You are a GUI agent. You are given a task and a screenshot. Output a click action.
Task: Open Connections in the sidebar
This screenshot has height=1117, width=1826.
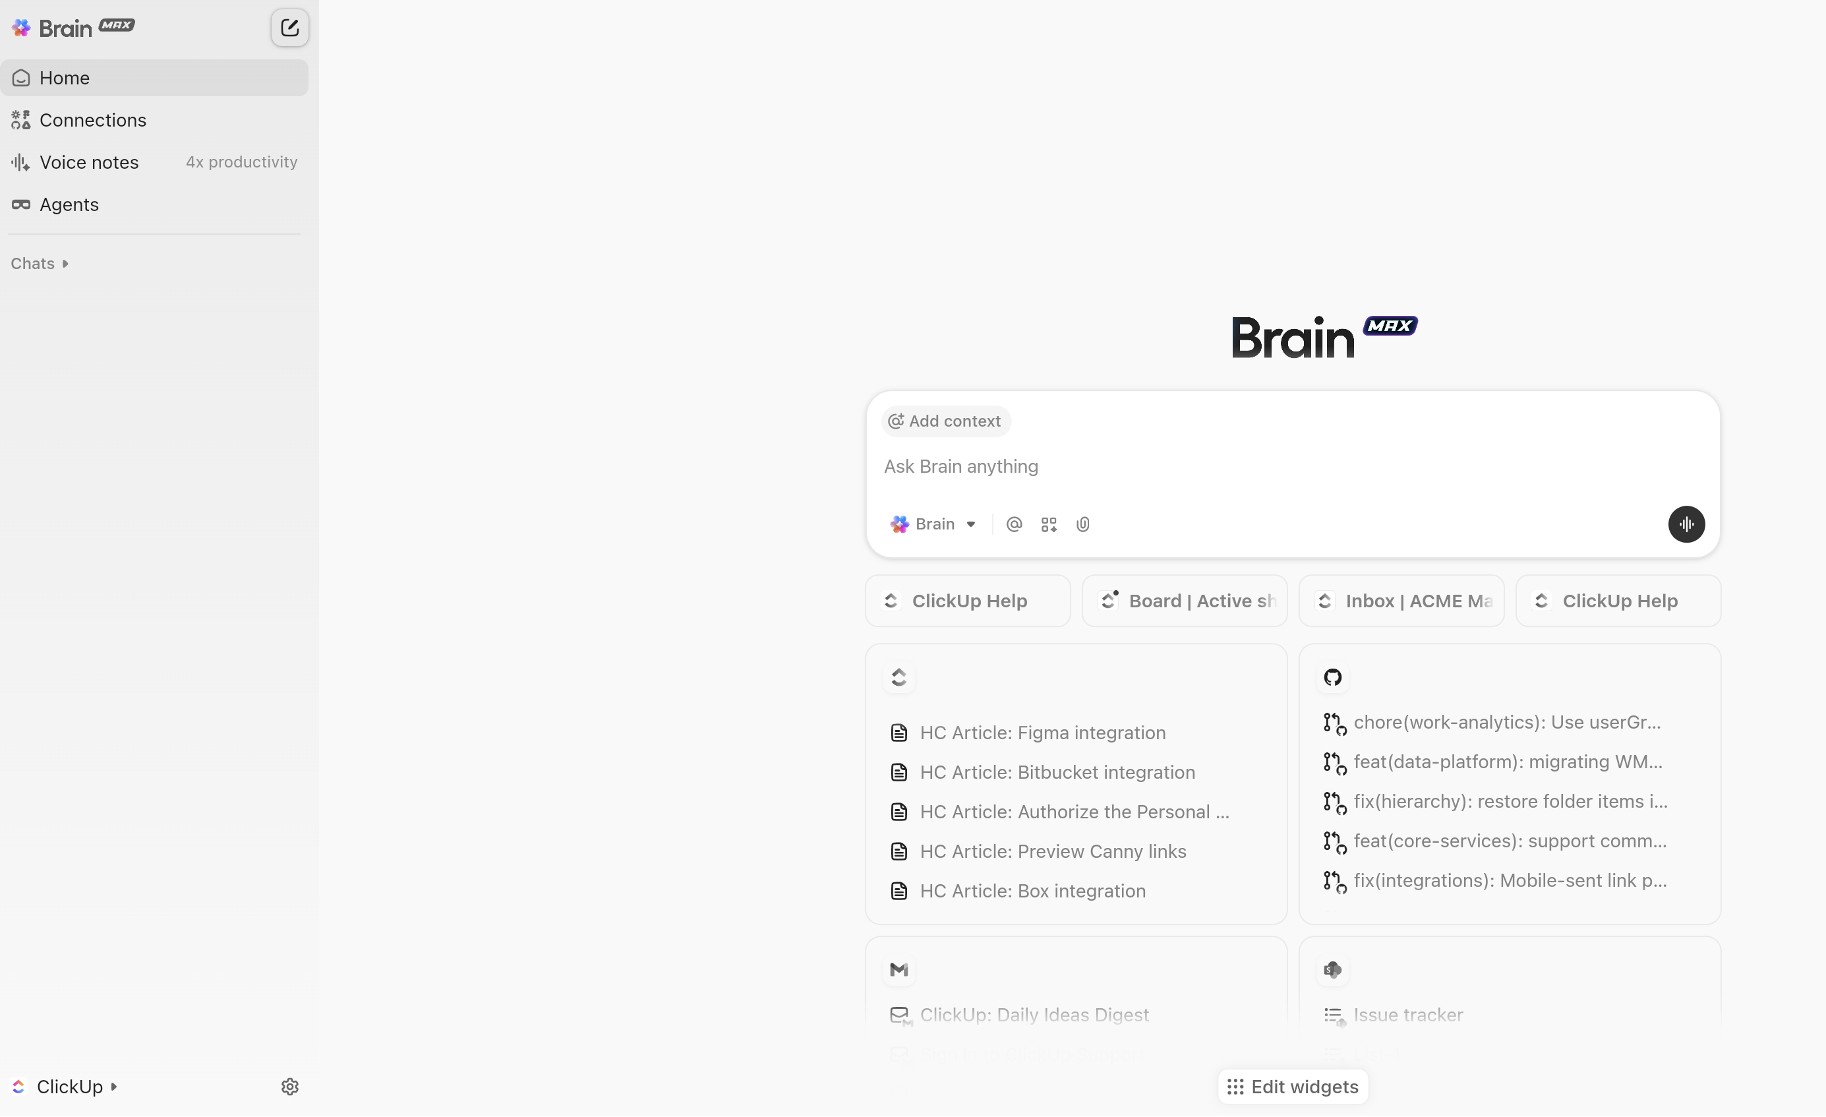coord(154,120)
